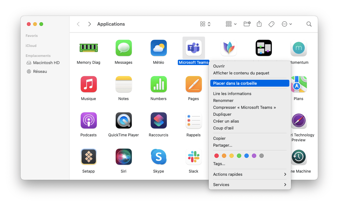Choose Créer un alias
The height and width of the screenshot is (202, 345).
(x=250, y=121)
